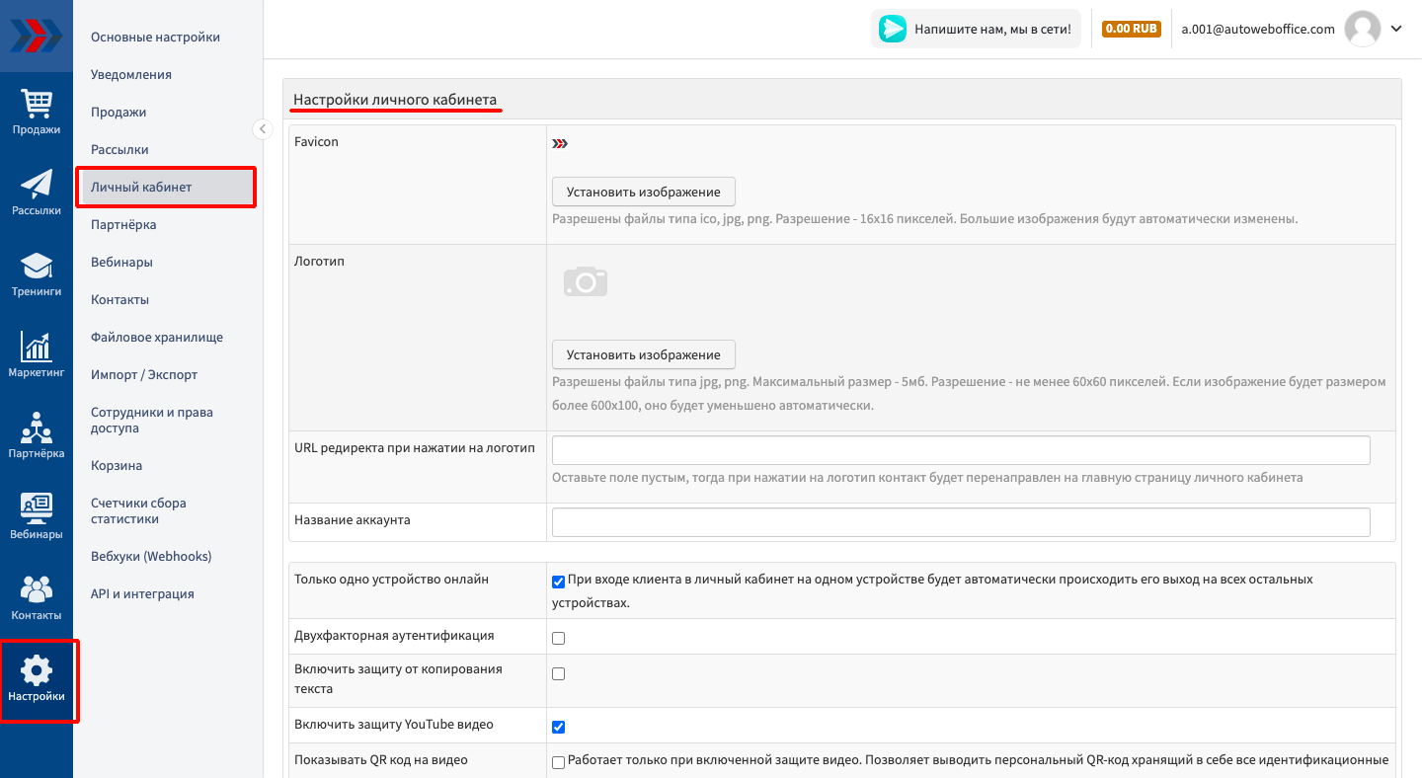
Task: Open API и интеграция settings section
Action: (142, 594)
